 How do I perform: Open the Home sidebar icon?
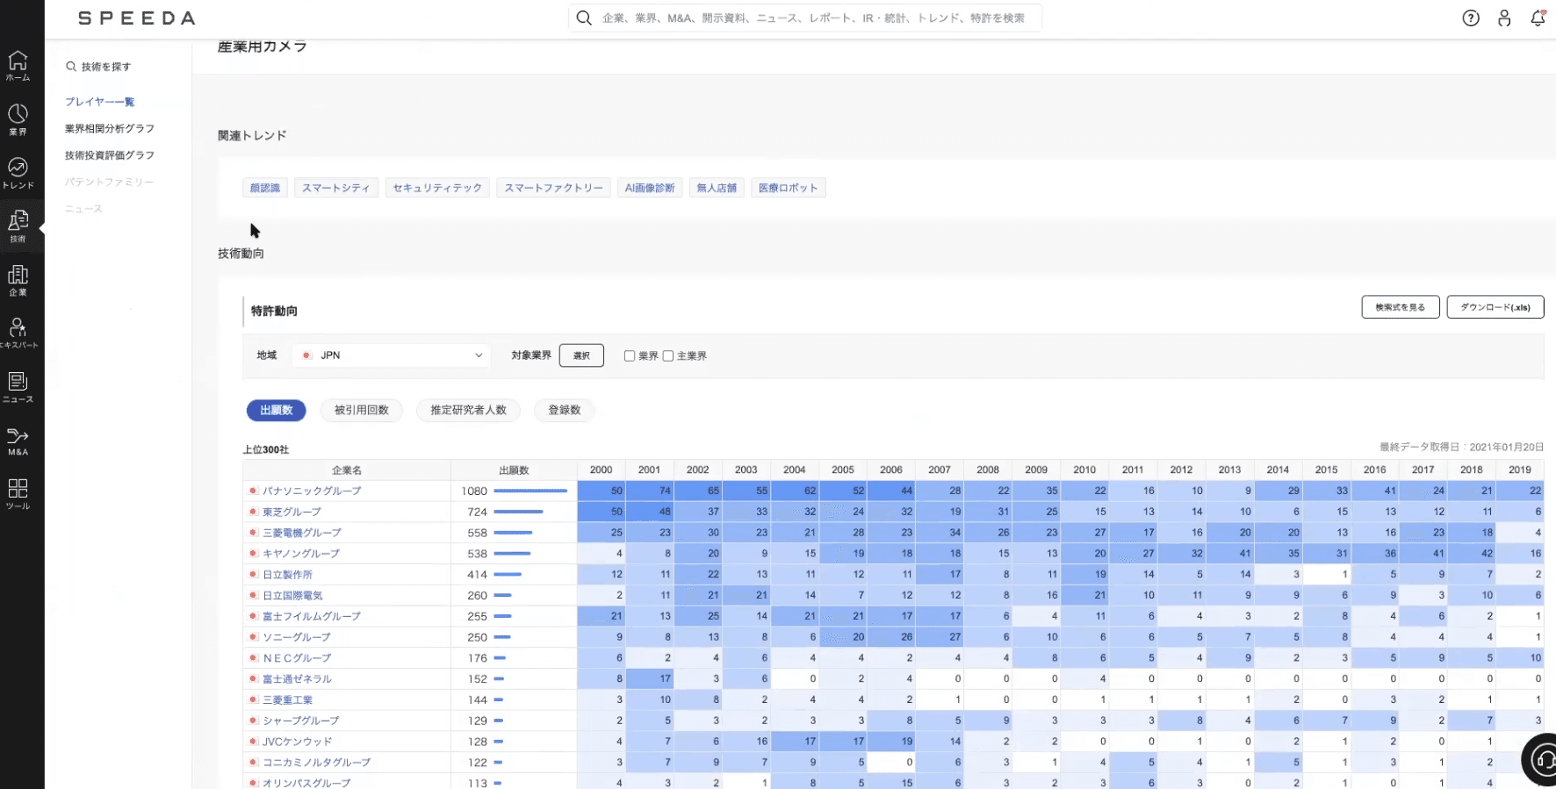pyautogui.click(x=18, y=66)
